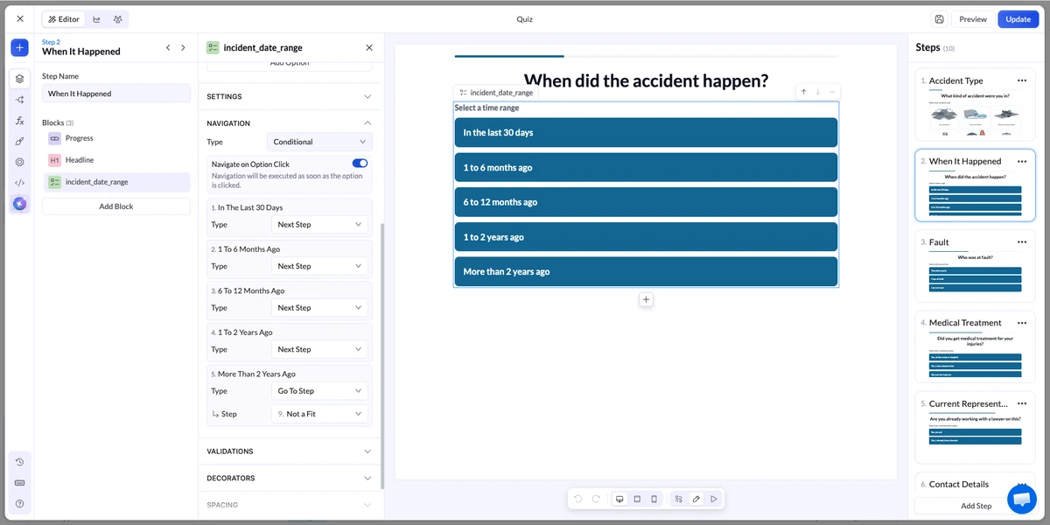Switch to the leads people tab
The width and height of the screenshot is (1050, 525).
click(117, 19)
